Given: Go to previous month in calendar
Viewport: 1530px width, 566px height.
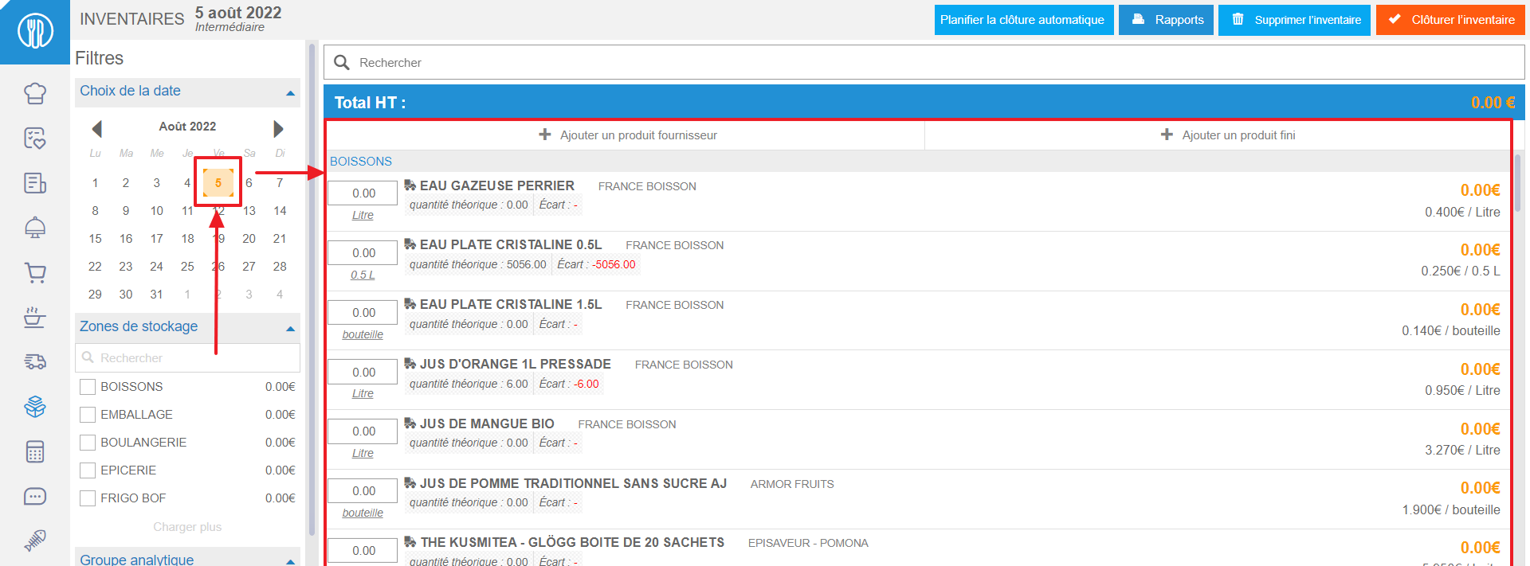Looking at the screenshot, I should coord(96,128).
